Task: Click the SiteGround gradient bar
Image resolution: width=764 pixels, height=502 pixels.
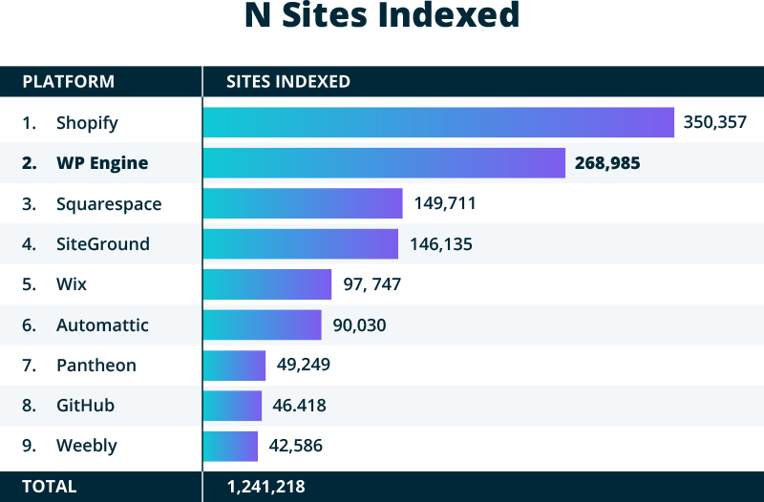Action: (301, 244)
